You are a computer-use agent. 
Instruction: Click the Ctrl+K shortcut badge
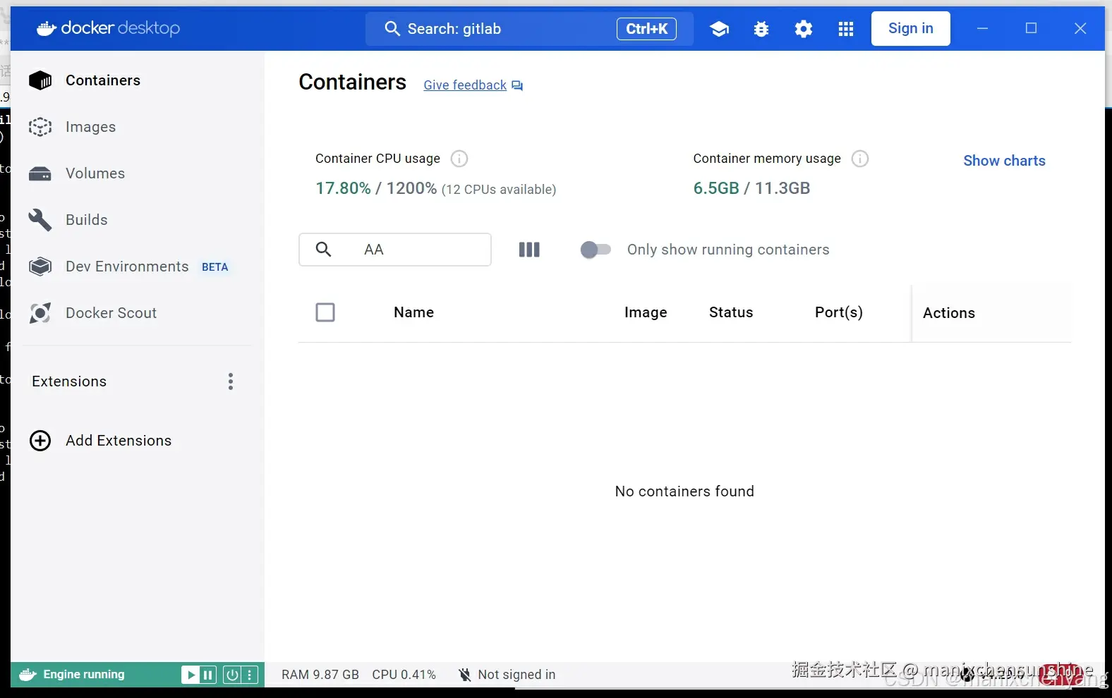click(x=646, y=29)
